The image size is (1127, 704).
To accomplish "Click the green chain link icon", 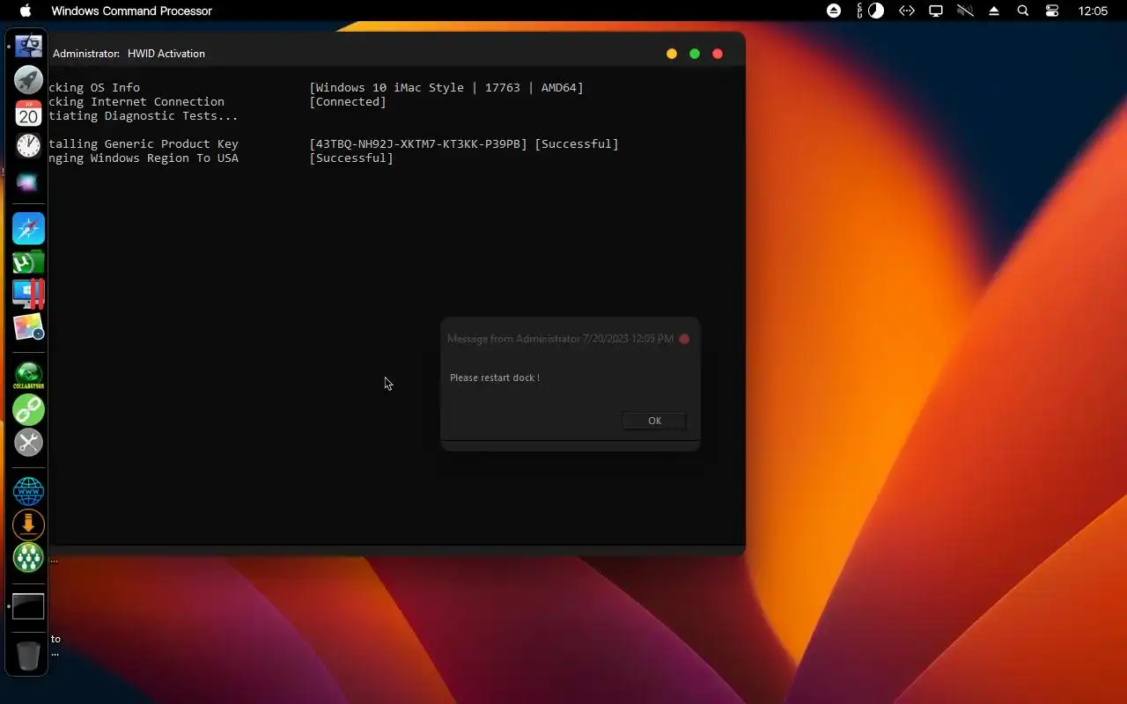I will (x=28, y=409).
